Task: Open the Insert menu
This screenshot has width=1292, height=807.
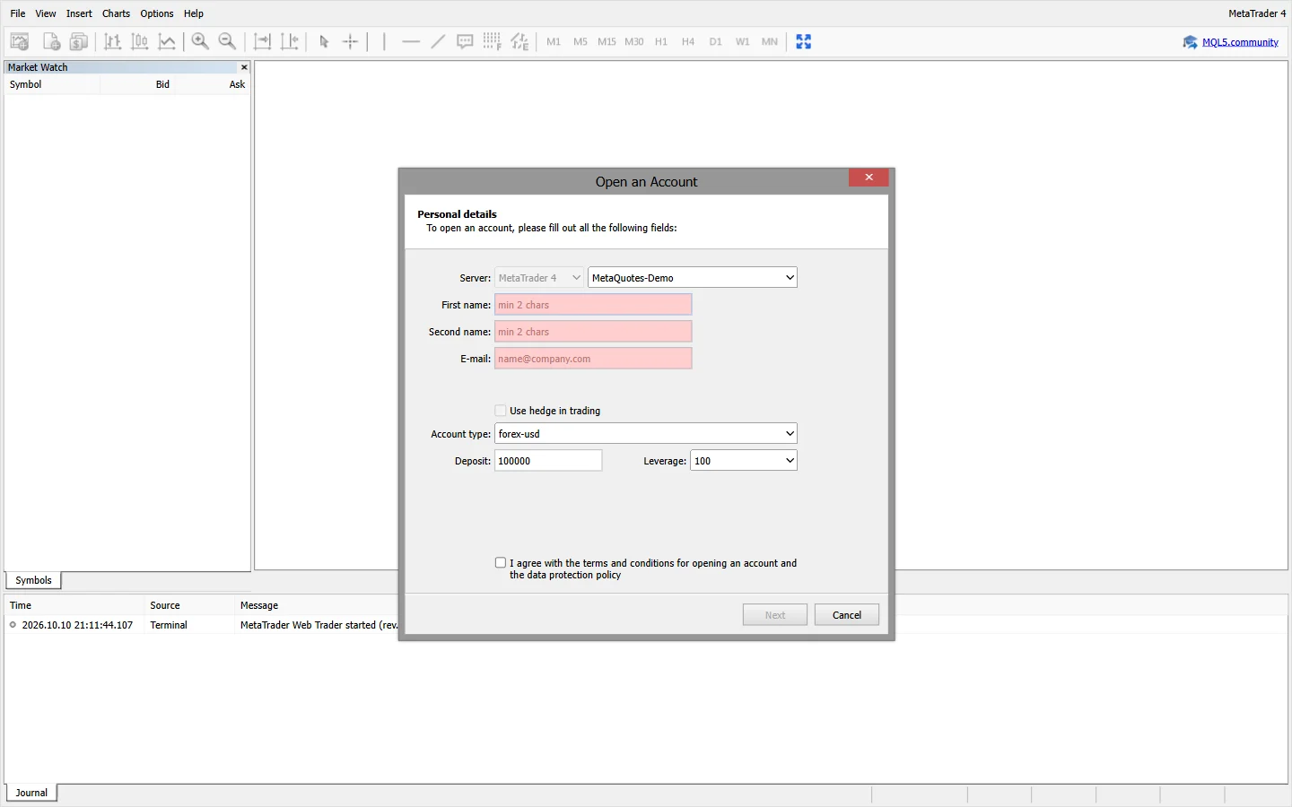Action: point(79,13)
